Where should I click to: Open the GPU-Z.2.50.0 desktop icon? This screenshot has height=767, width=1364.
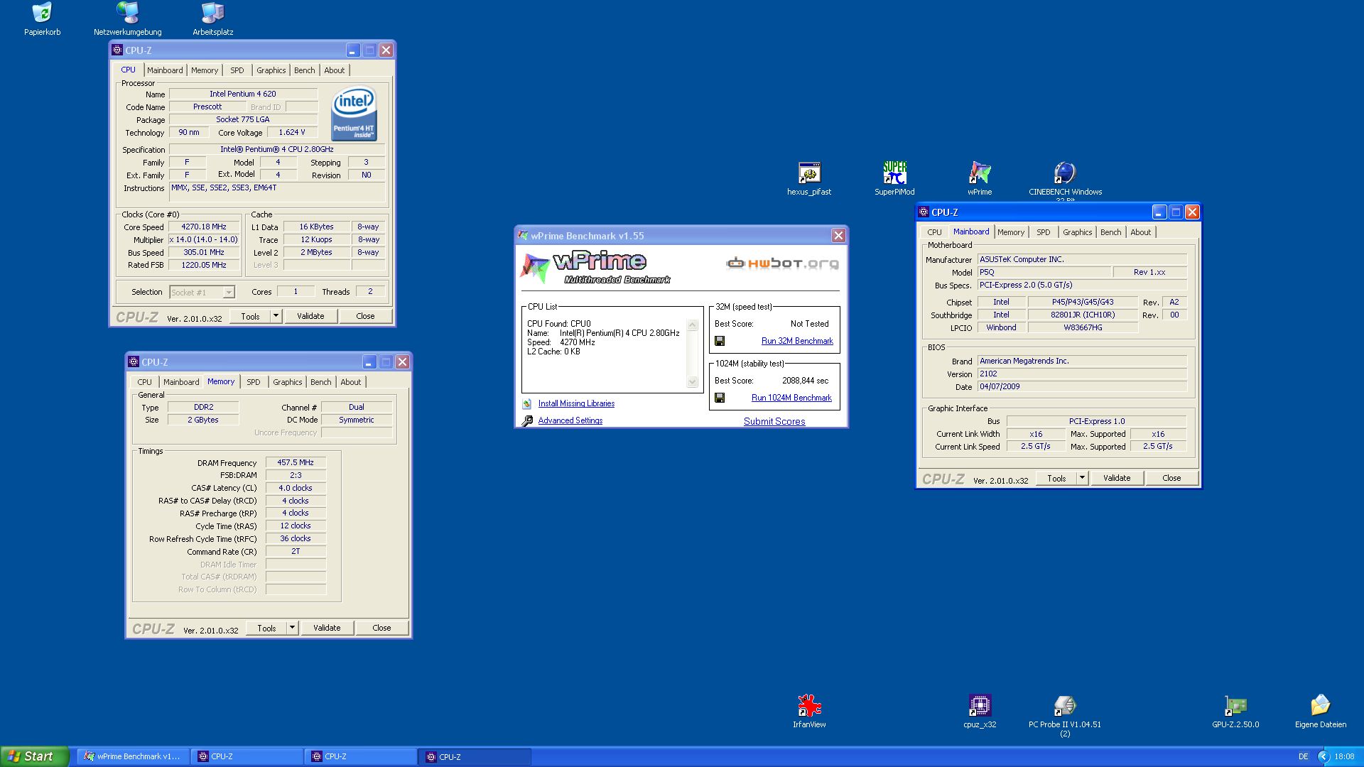1235,705
